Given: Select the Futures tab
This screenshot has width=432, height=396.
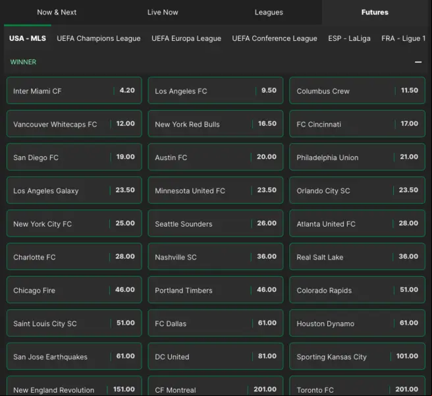Looking at the screenshot, I should (x=375, y=13).
